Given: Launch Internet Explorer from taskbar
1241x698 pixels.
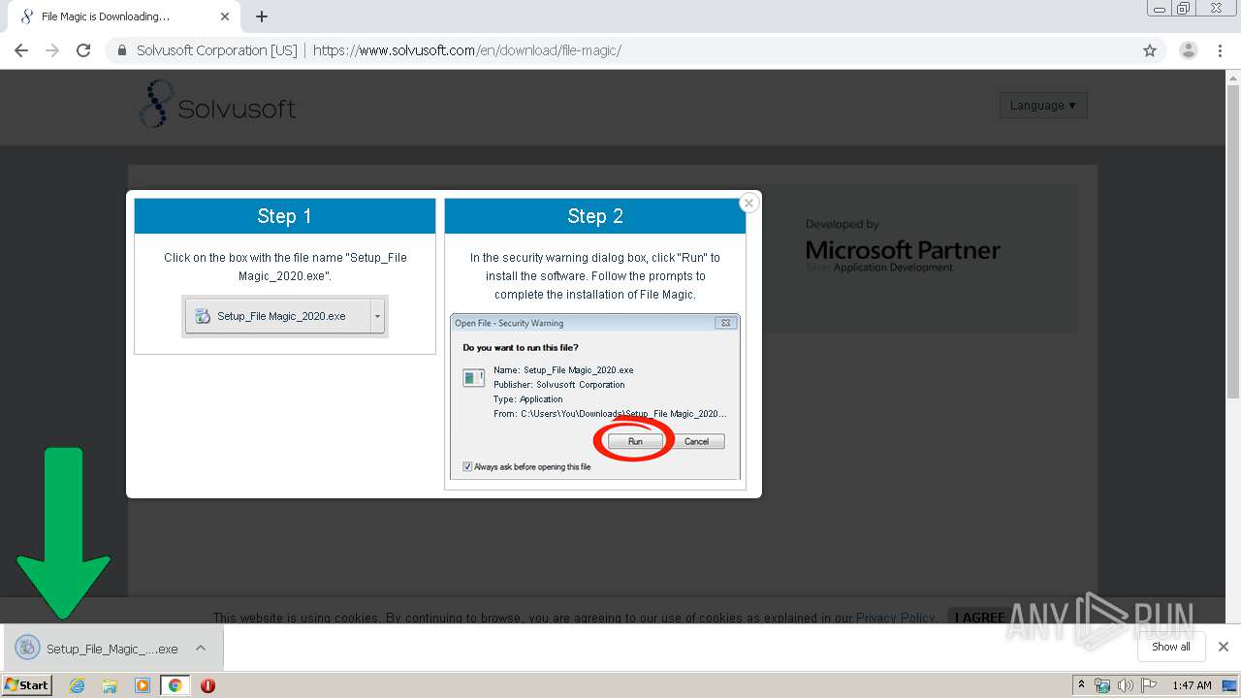Looking at the screenshot, I should click(78, 685).
